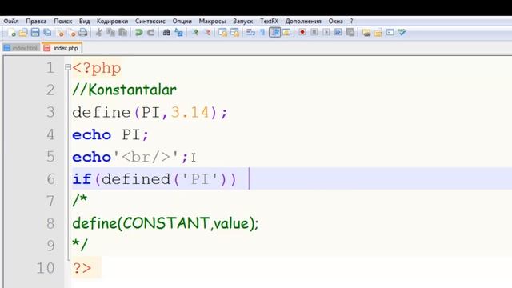
Task: Open the ? help menu
Action: point(352,22)
